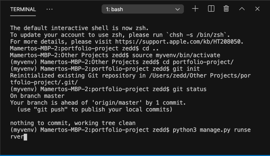The height and width of the screenshot is (156, 270).
Task: Expand the down chevron in the bash selector
Action: [177, 9]
